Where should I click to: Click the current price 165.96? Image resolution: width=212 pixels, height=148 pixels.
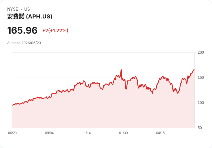tap(22, 30)
